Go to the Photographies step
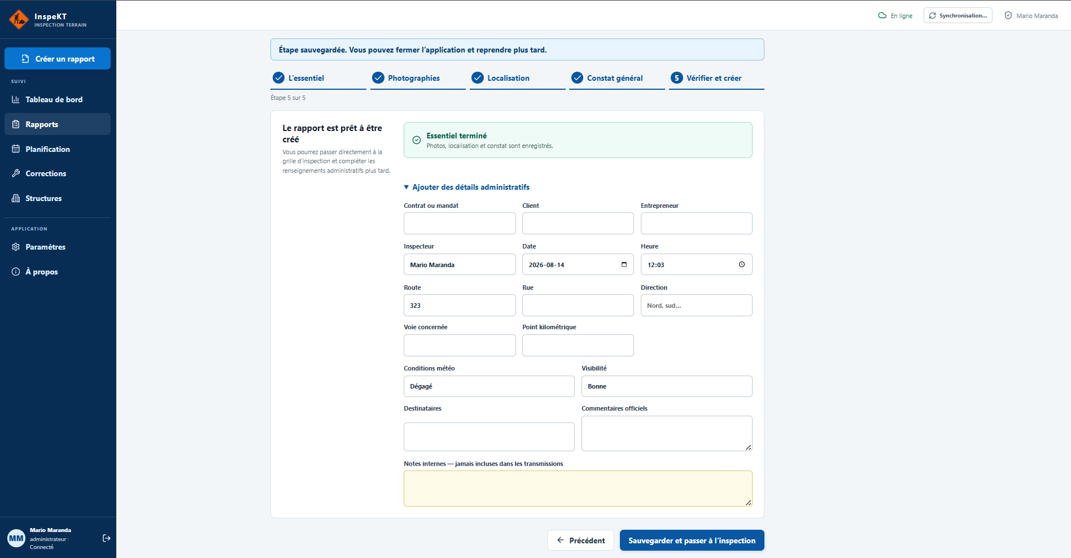Viewport: 1071px width, 558px height. (x=418, y=78)
